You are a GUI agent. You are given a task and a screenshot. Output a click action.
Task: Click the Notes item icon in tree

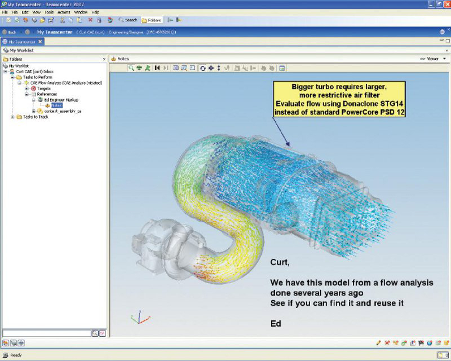(47, 105)
